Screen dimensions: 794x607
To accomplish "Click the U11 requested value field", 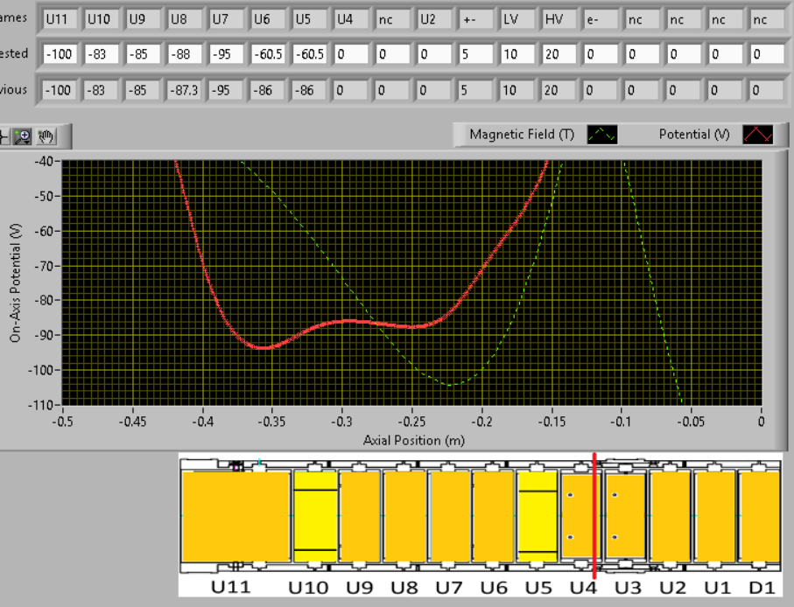I will coord(60,54).
